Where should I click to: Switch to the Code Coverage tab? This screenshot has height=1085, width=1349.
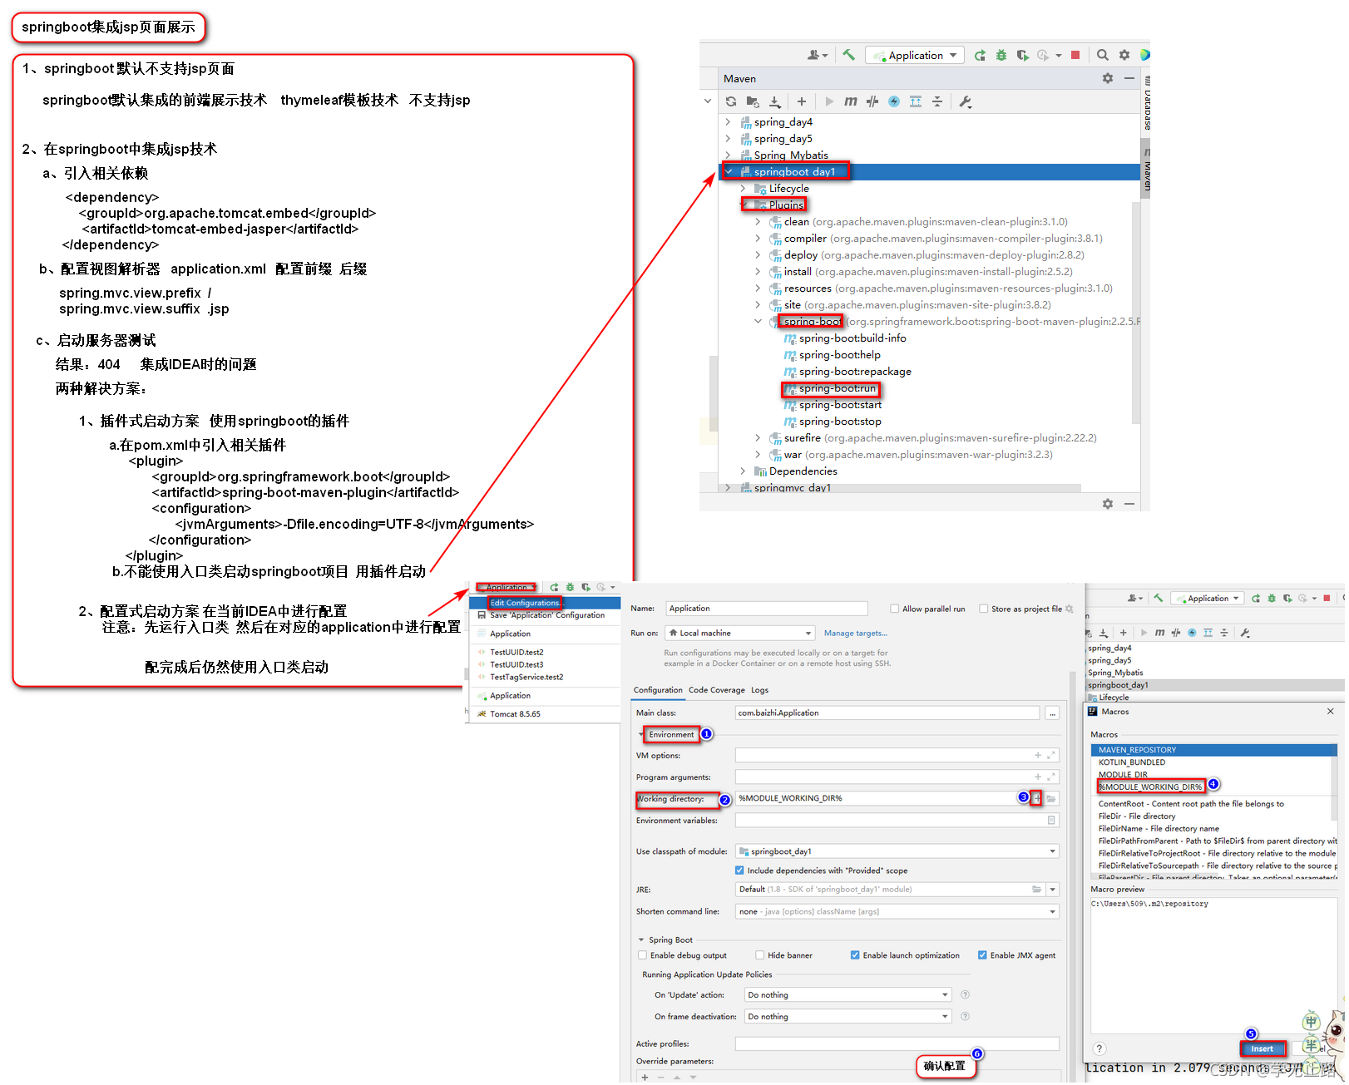(717, 690)
